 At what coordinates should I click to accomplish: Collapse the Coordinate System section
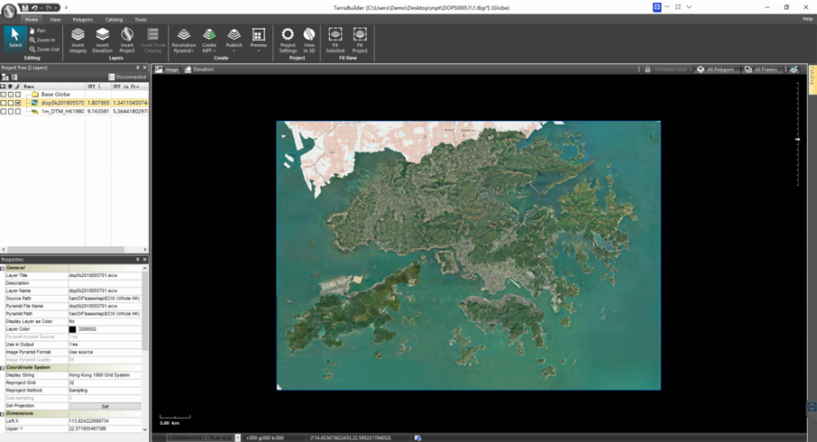tap(3, 368)
